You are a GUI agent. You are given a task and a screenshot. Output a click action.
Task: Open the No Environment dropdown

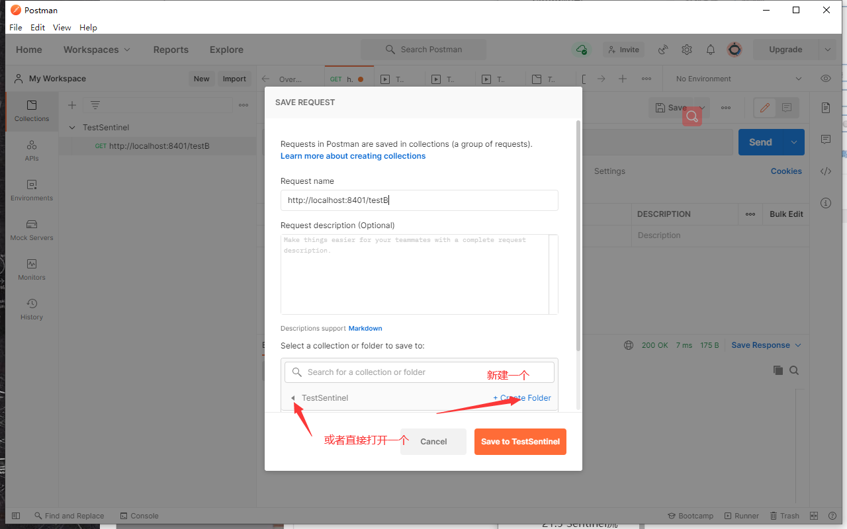738,79
